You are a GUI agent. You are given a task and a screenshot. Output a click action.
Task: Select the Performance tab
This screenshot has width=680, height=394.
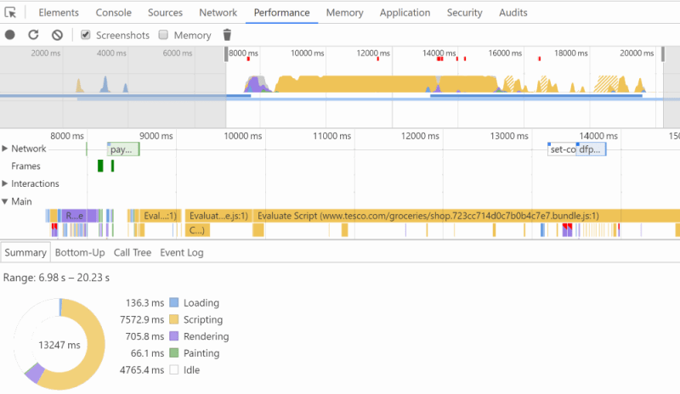(282, 13)
